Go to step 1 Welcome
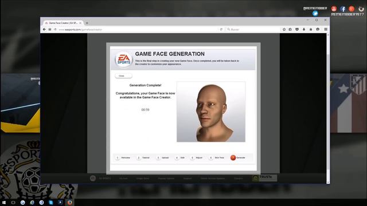Screen dimensions: 367x206 [x=123, y=158]
